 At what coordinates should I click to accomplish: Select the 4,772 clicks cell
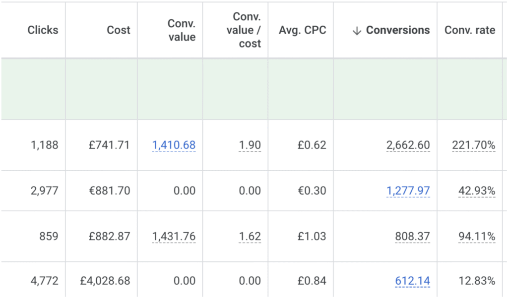click(44, 281)
